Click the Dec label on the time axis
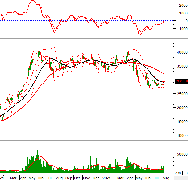 (x=96, y=178)
